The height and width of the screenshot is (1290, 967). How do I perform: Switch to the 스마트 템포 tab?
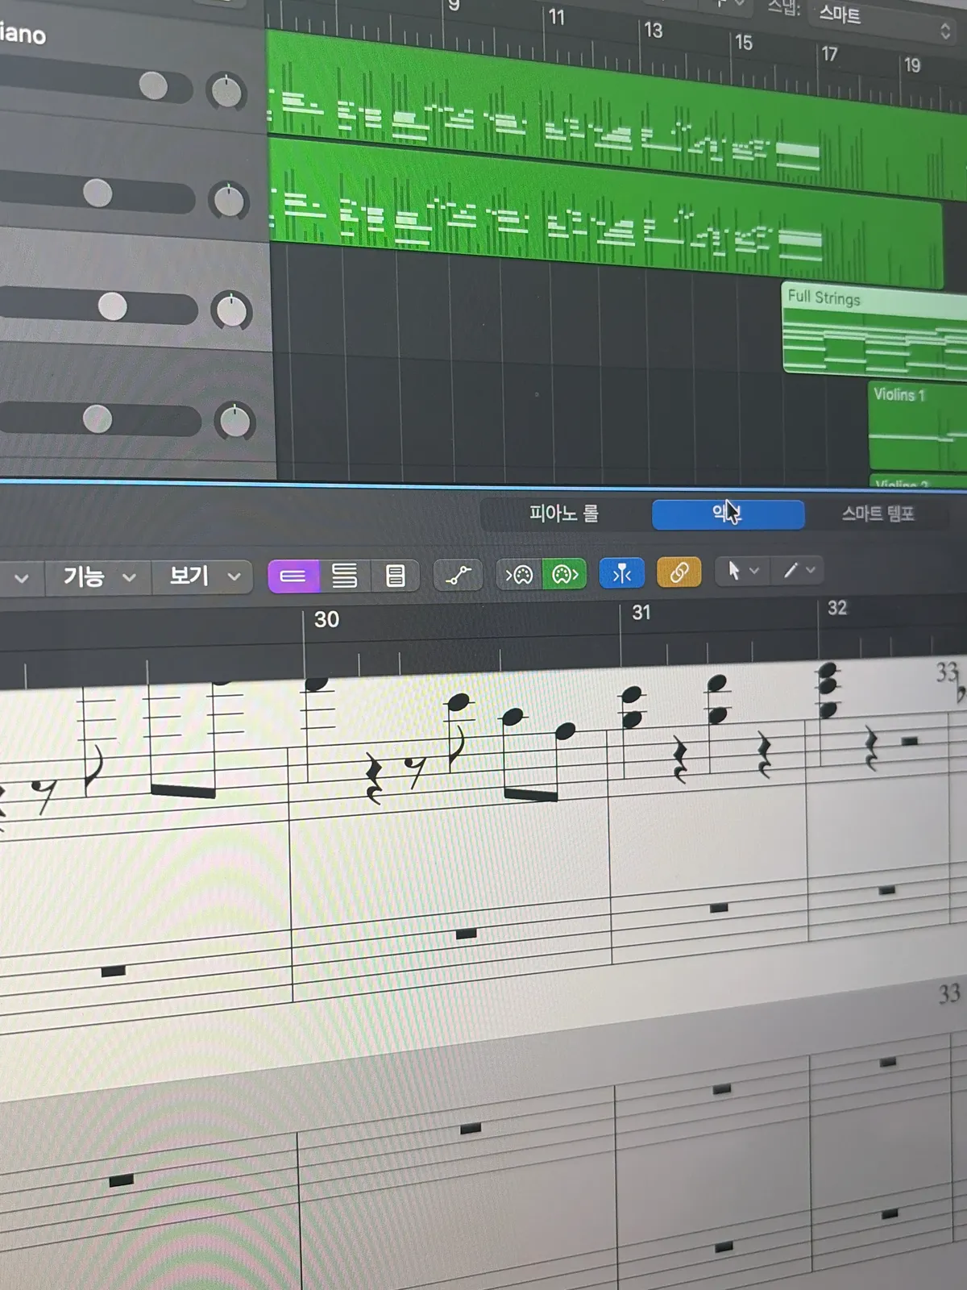tap(878, 514)
